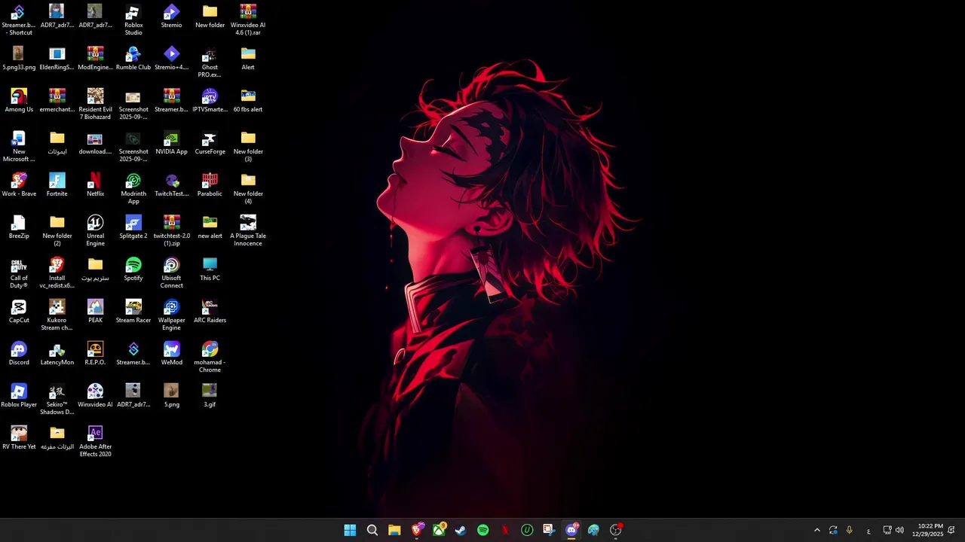Select the 60 fbs alert folder
The height and width of the screenshot is (542, 965).
pyautogui.click(x=248, y=101)
